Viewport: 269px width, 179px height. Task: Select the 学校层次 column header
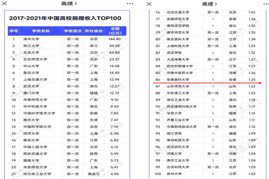73,31
